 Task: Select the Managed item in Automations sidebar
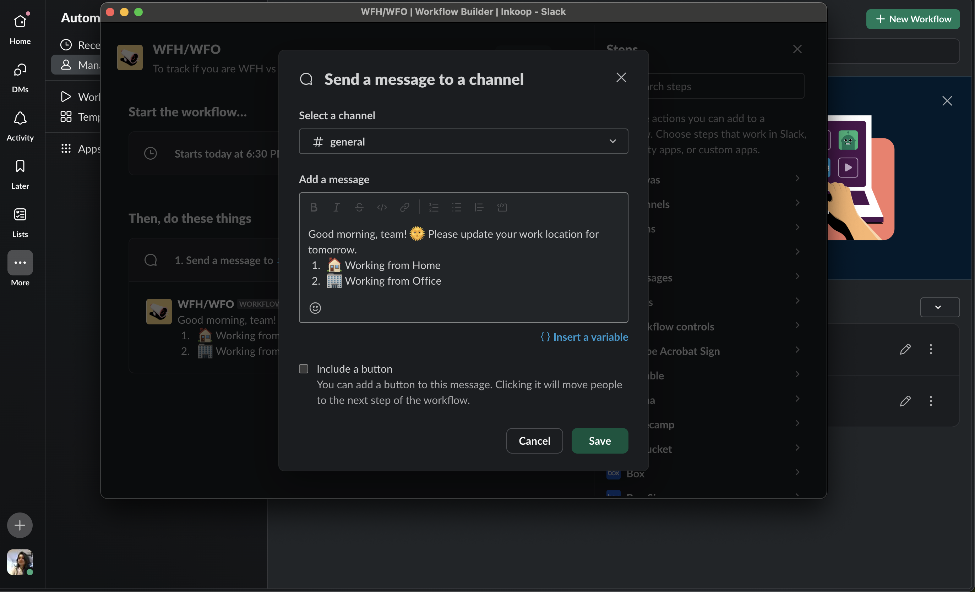[76, 65]
